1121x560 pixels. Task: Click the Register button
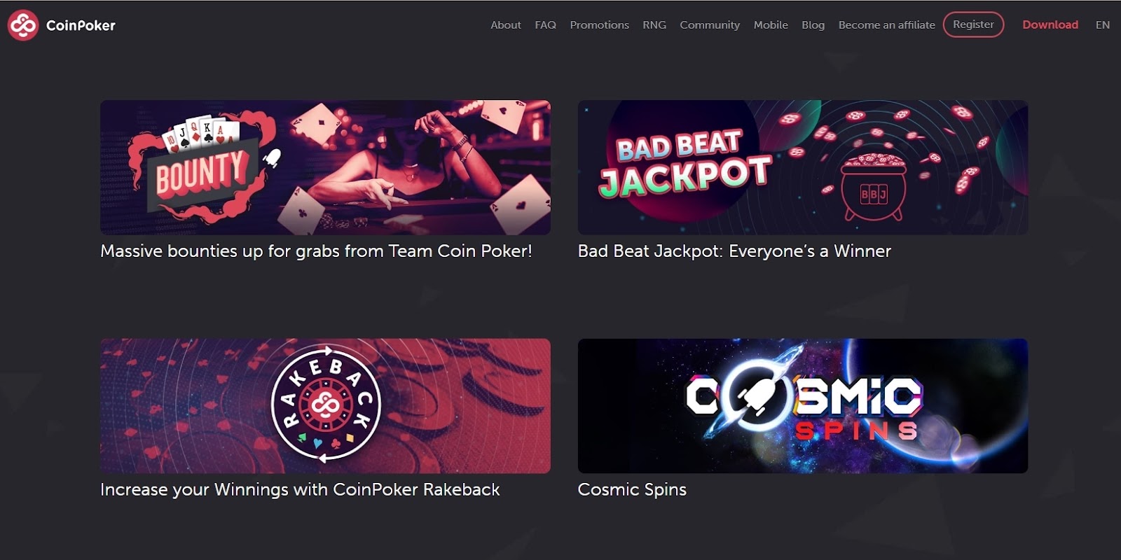pyautogui.click(x=973, y=24)
